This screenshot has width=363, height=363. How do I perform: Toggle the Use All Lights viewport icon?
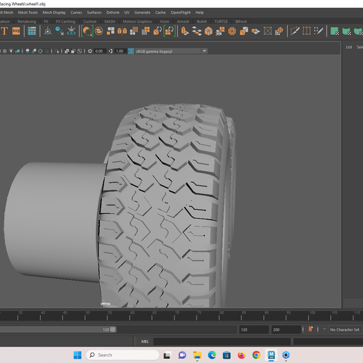pyautogui.click(x=11, y=51)
